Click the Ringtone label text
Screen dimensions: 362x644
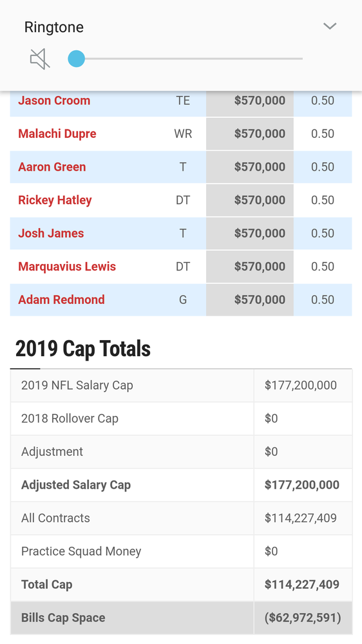pos(54,28)
